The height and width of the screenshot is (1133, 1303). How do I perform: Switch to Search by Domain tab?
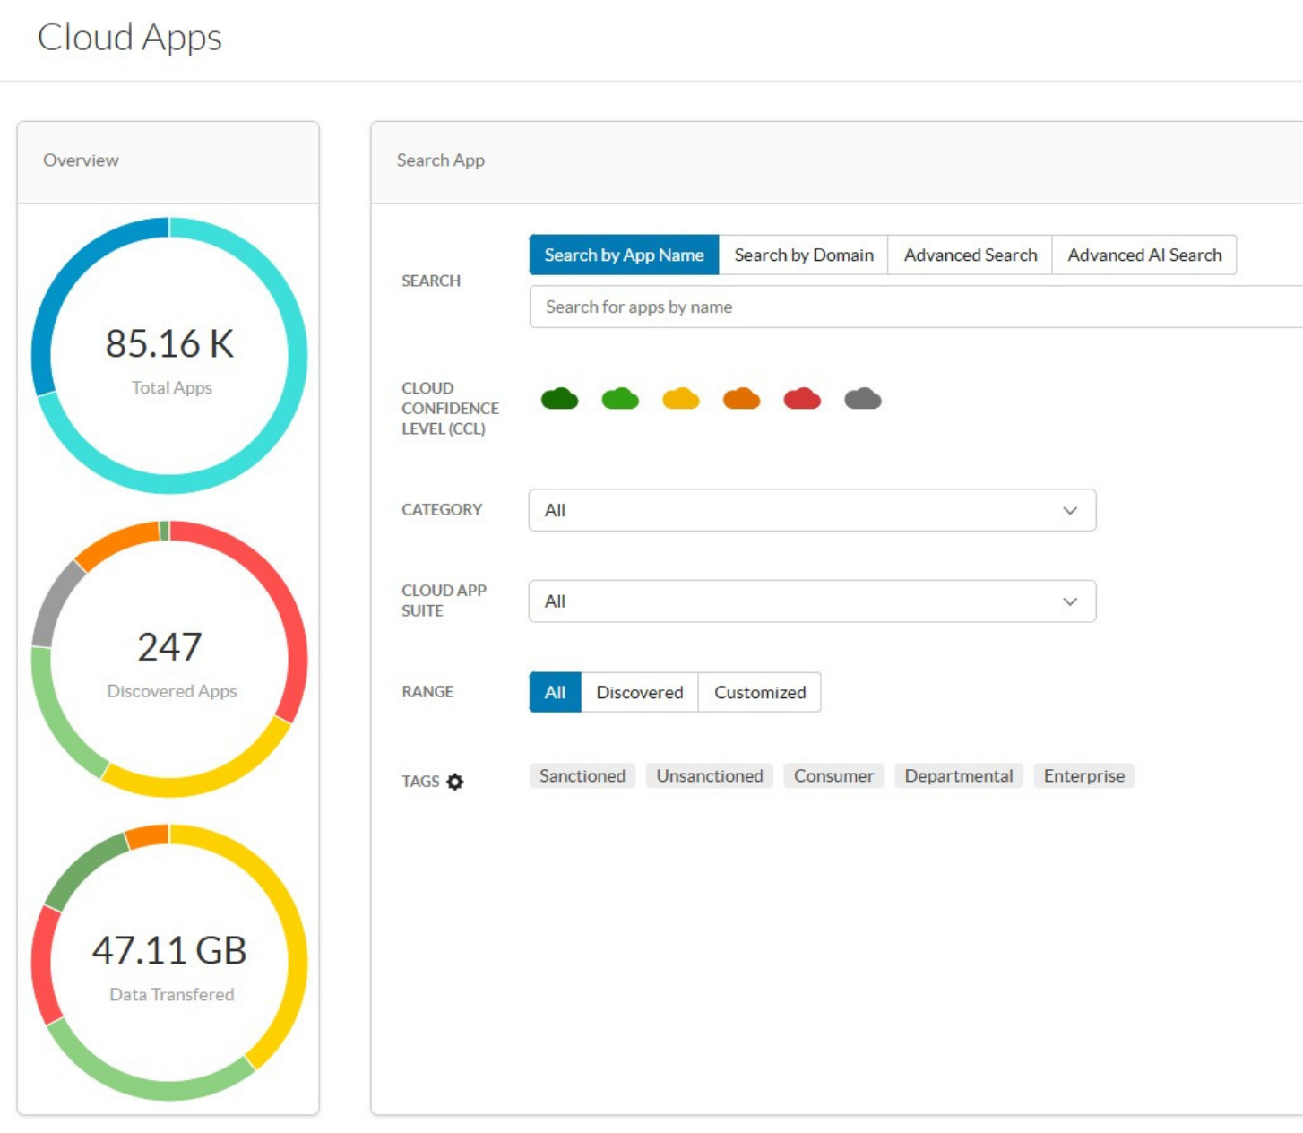(x=803, y=255)
